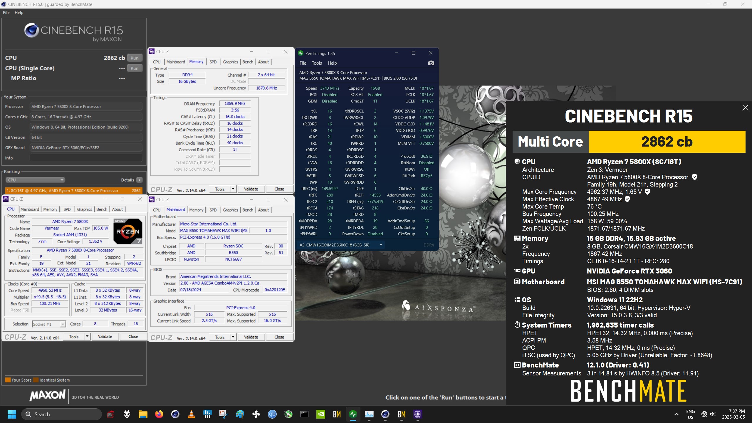
Task: Open File Explorer from the taskbar
Action: (143, 414)
